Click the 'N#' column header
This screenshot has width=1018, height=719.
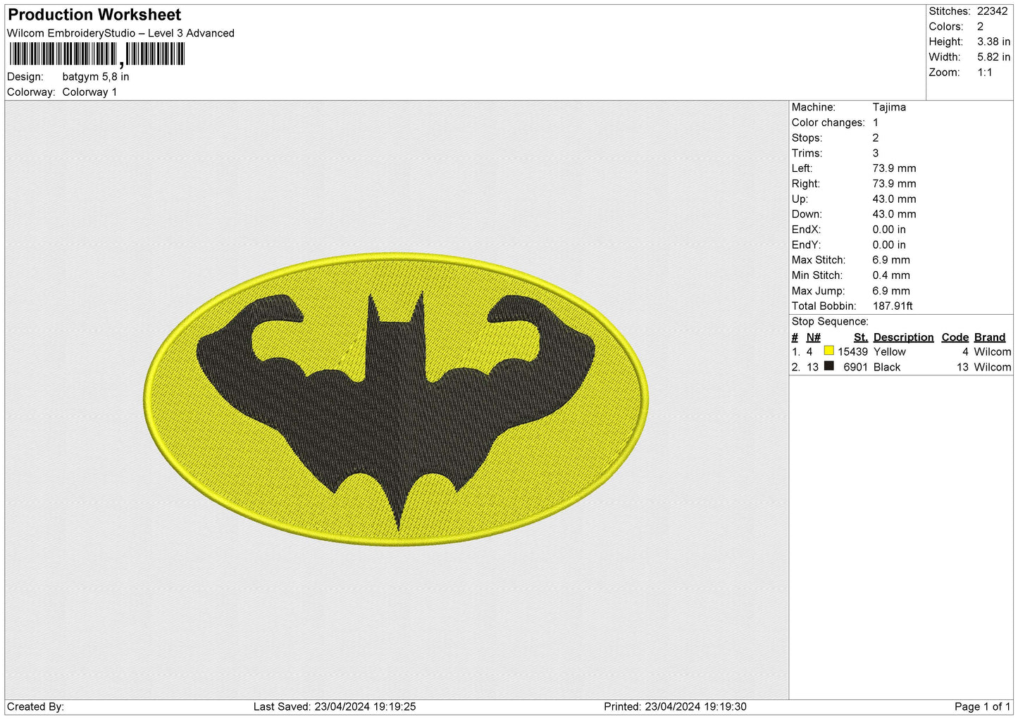813,337
